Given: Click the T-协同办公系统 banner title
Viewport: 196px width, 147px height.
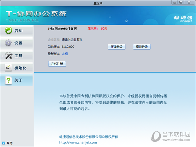Looking at the screenshot, I should point(36,14).
